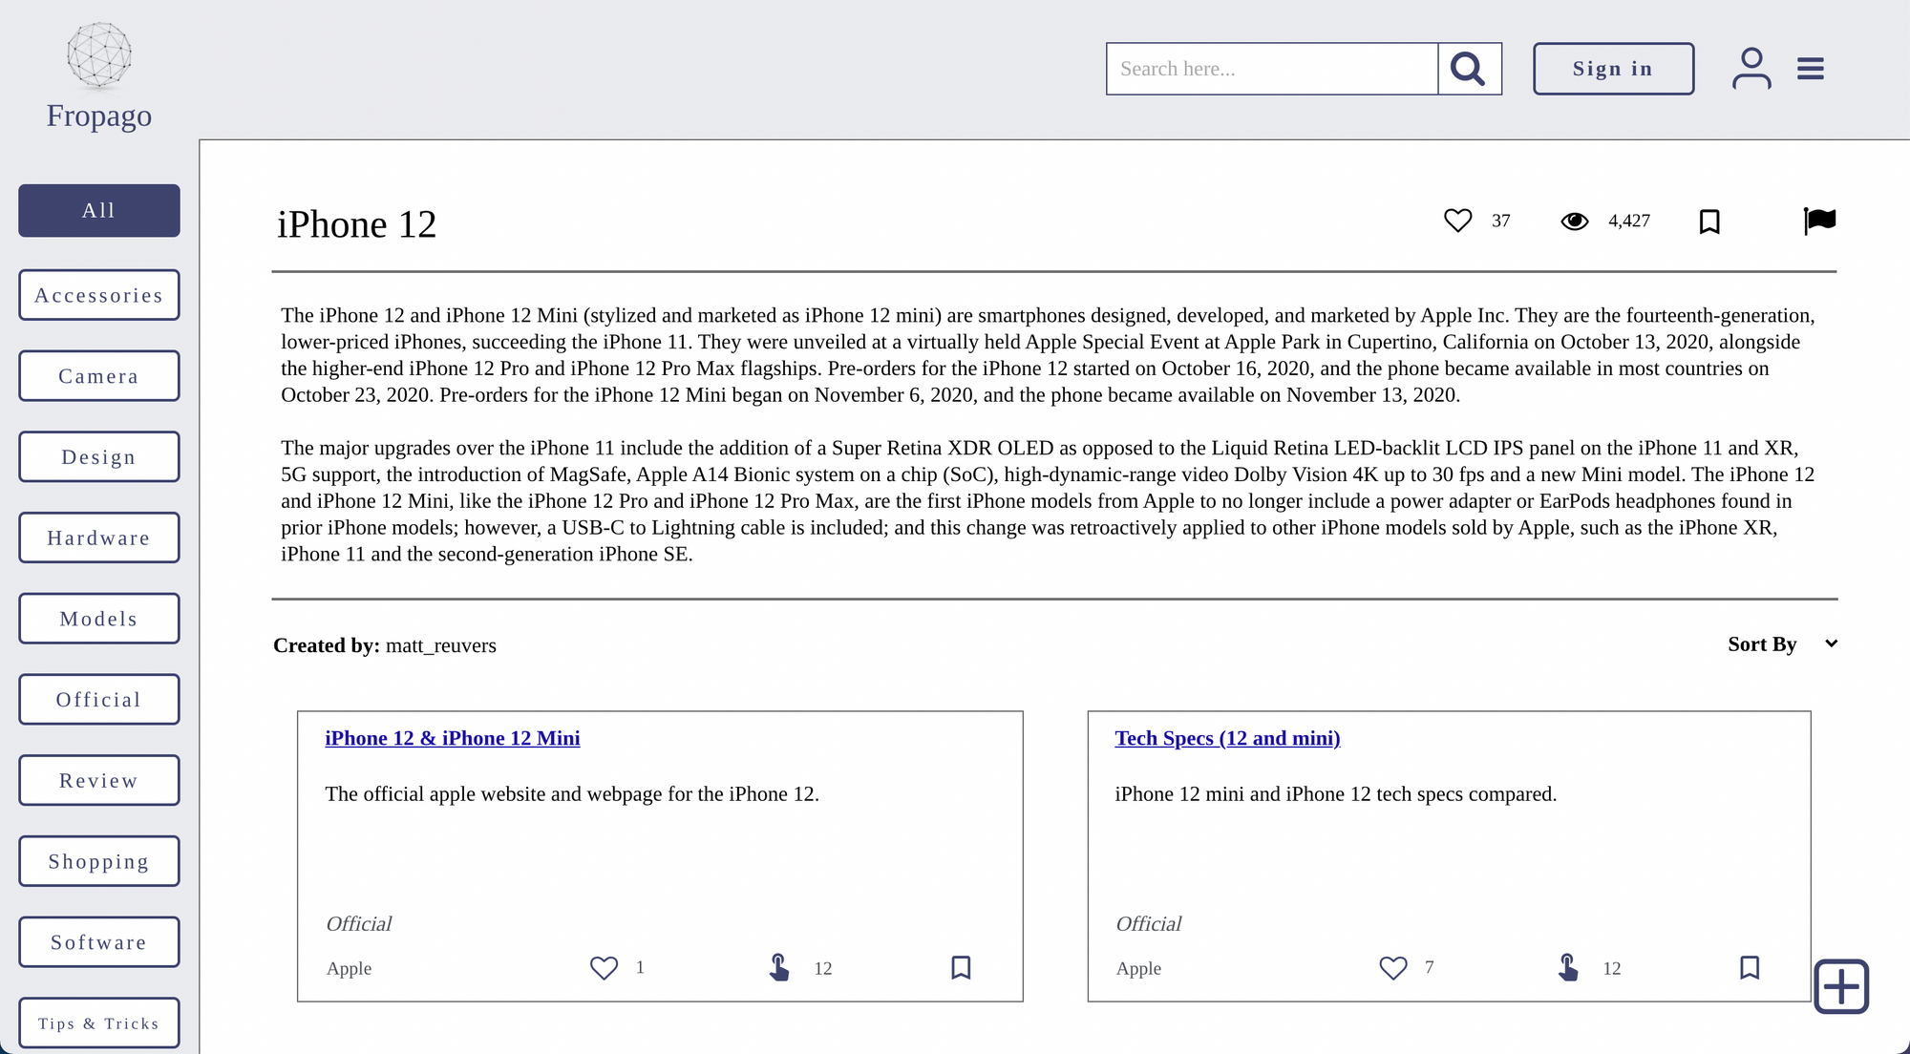Click 'Official' tag on iPhone 12 & Mini card
The height and width of the screenshot is (1054, 1910).
tap(359, 923)
